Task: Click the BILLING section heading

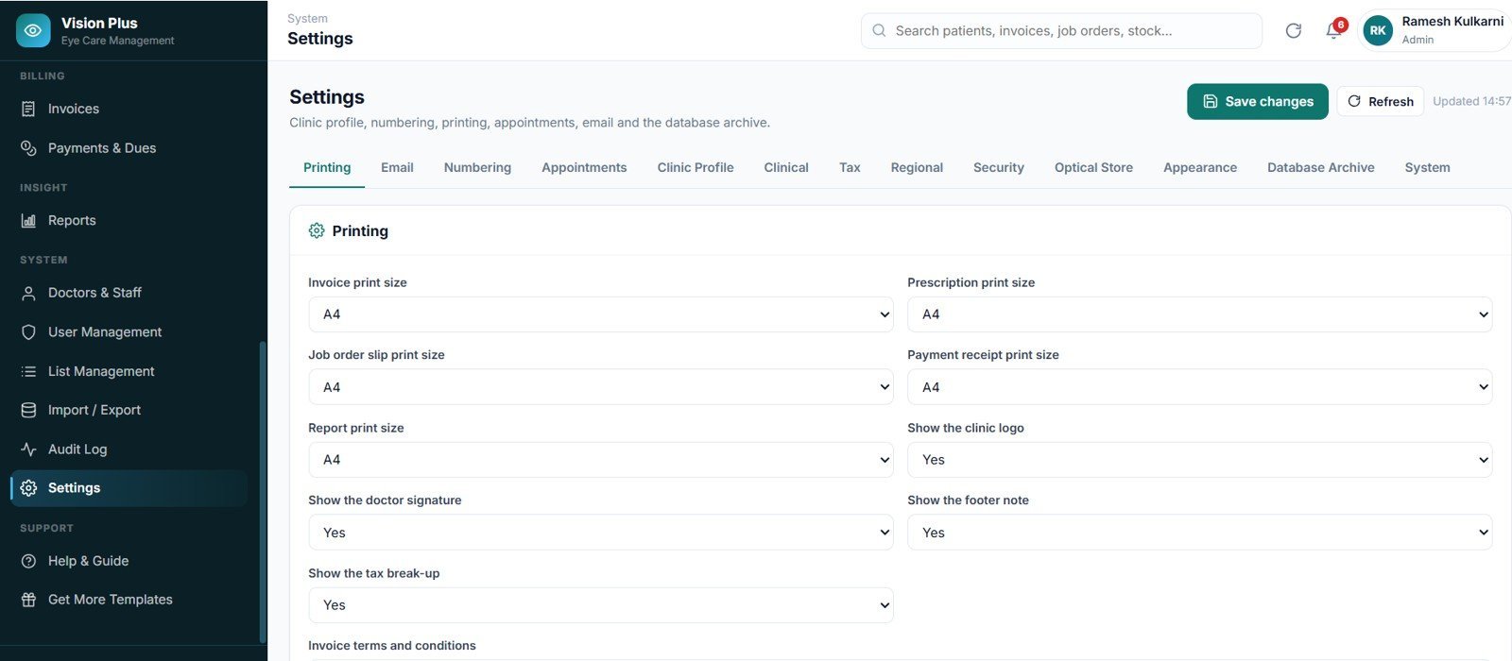Action: pos(43,76)
